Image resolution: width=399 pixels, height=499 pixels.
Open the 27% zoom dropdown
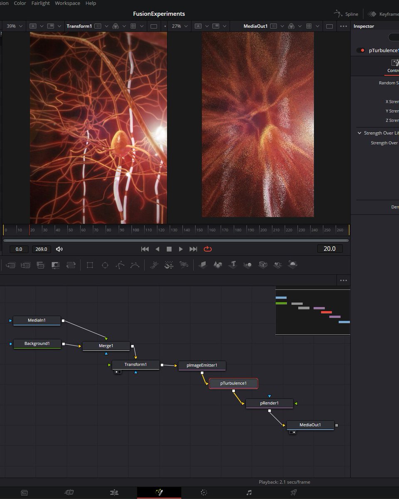click(x=180, y=26)
